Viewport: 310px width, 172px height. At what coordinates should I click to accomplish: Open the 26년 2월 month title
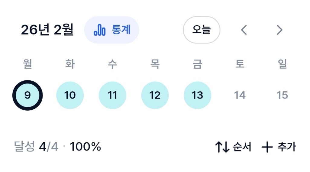(x=47, y=30)
